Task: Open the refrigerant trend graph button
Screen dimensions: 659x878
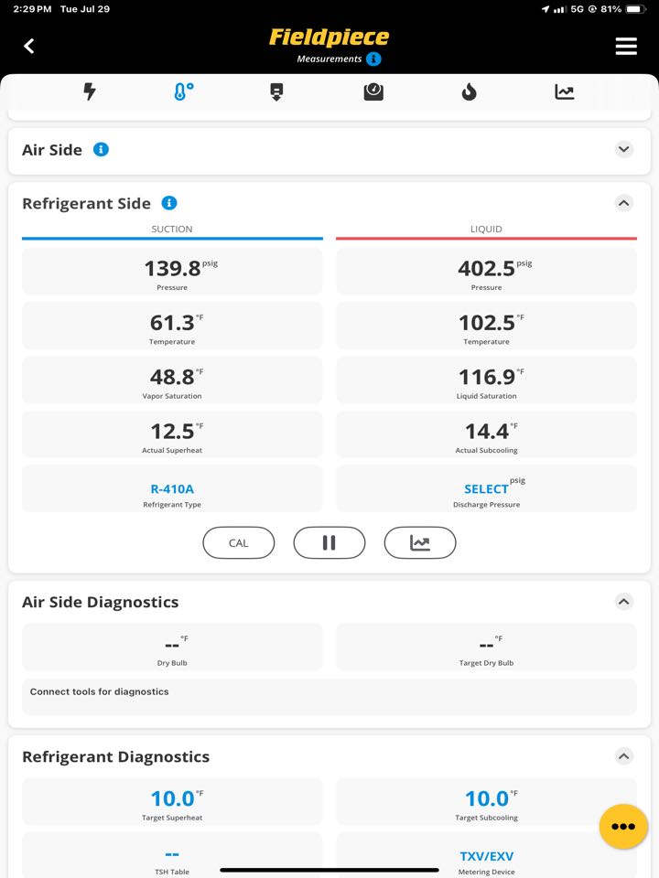Action: pos(420,542)
